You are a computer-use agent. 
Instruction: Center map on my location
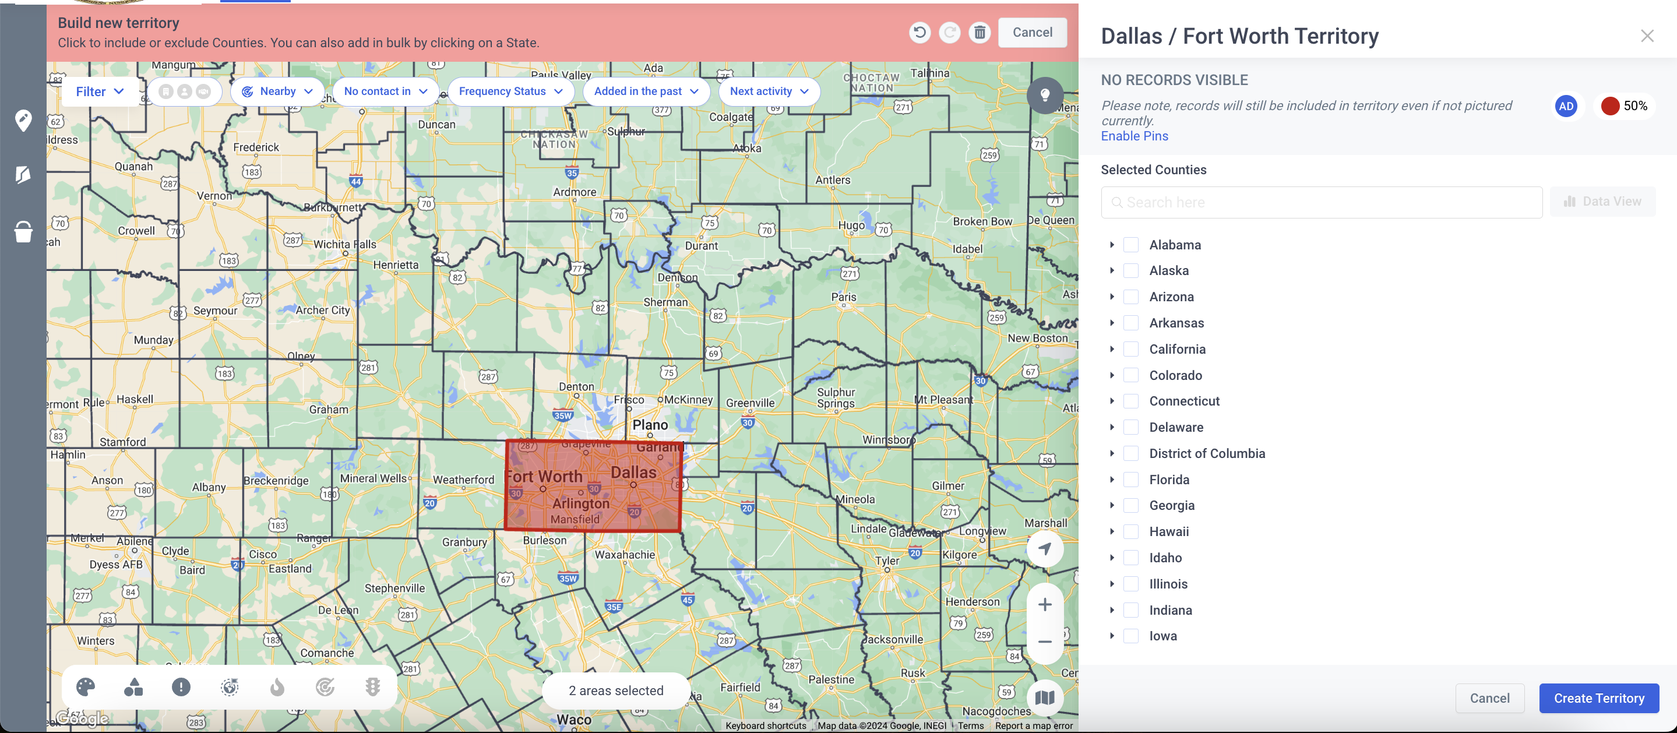pyautogui.click(x=1045, y=549)
